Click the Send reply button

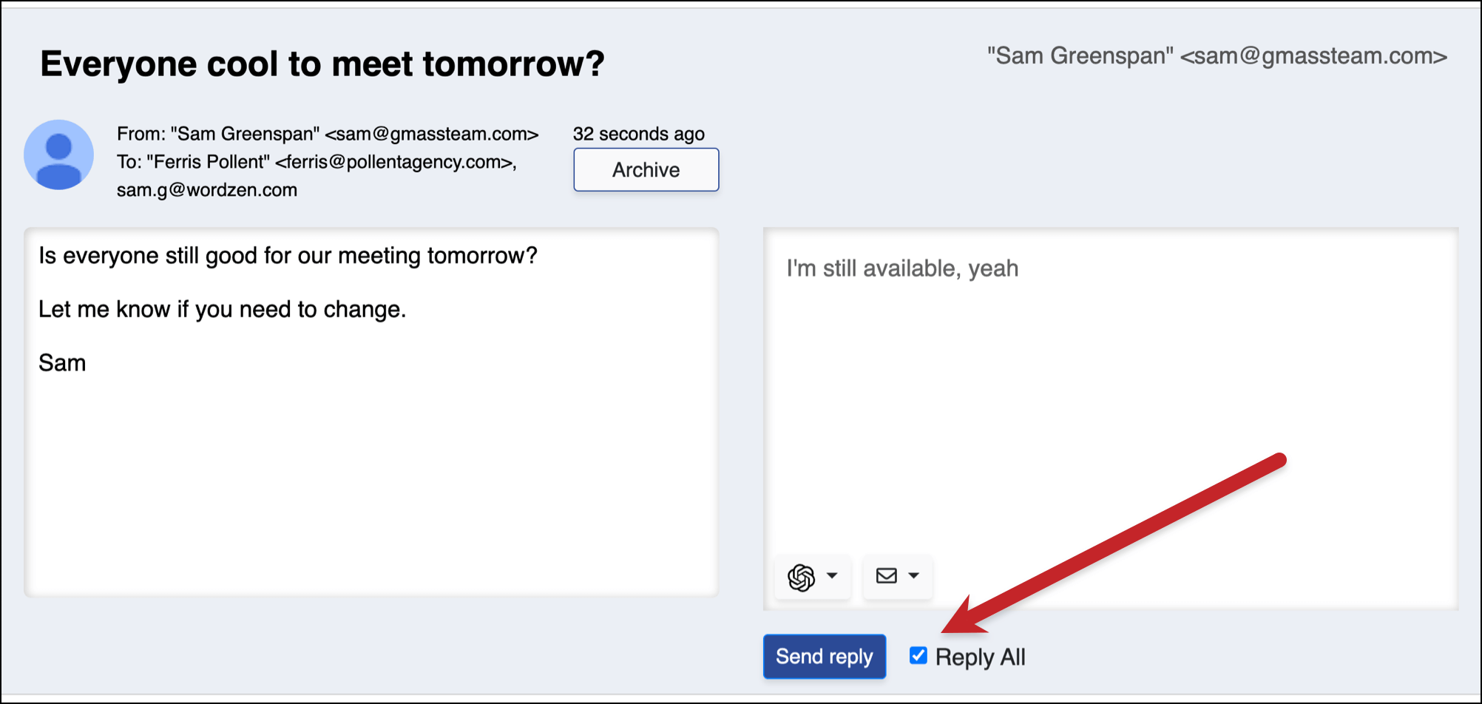825,657
